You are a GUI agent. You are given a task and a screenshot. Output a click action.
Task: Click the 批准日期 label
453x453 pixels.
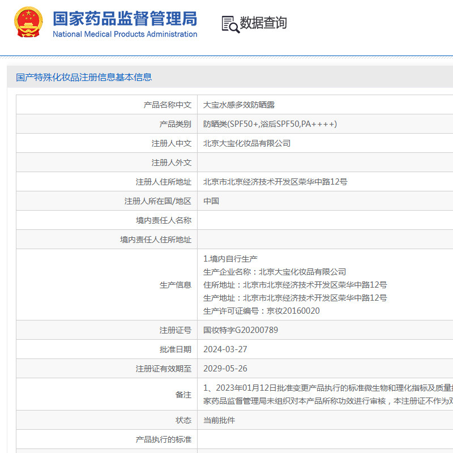176,349
